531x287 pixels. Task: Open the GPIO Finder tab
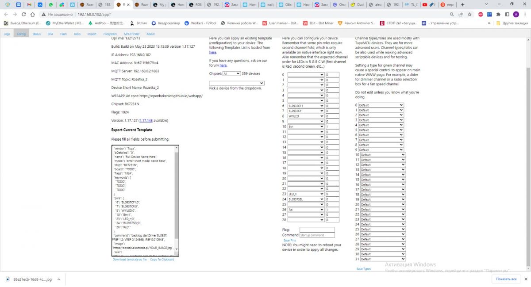pos(131,34)
